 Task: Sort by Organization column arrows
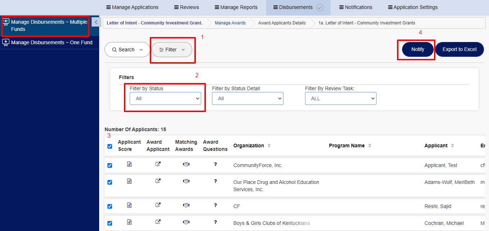(x=269, y=145)
